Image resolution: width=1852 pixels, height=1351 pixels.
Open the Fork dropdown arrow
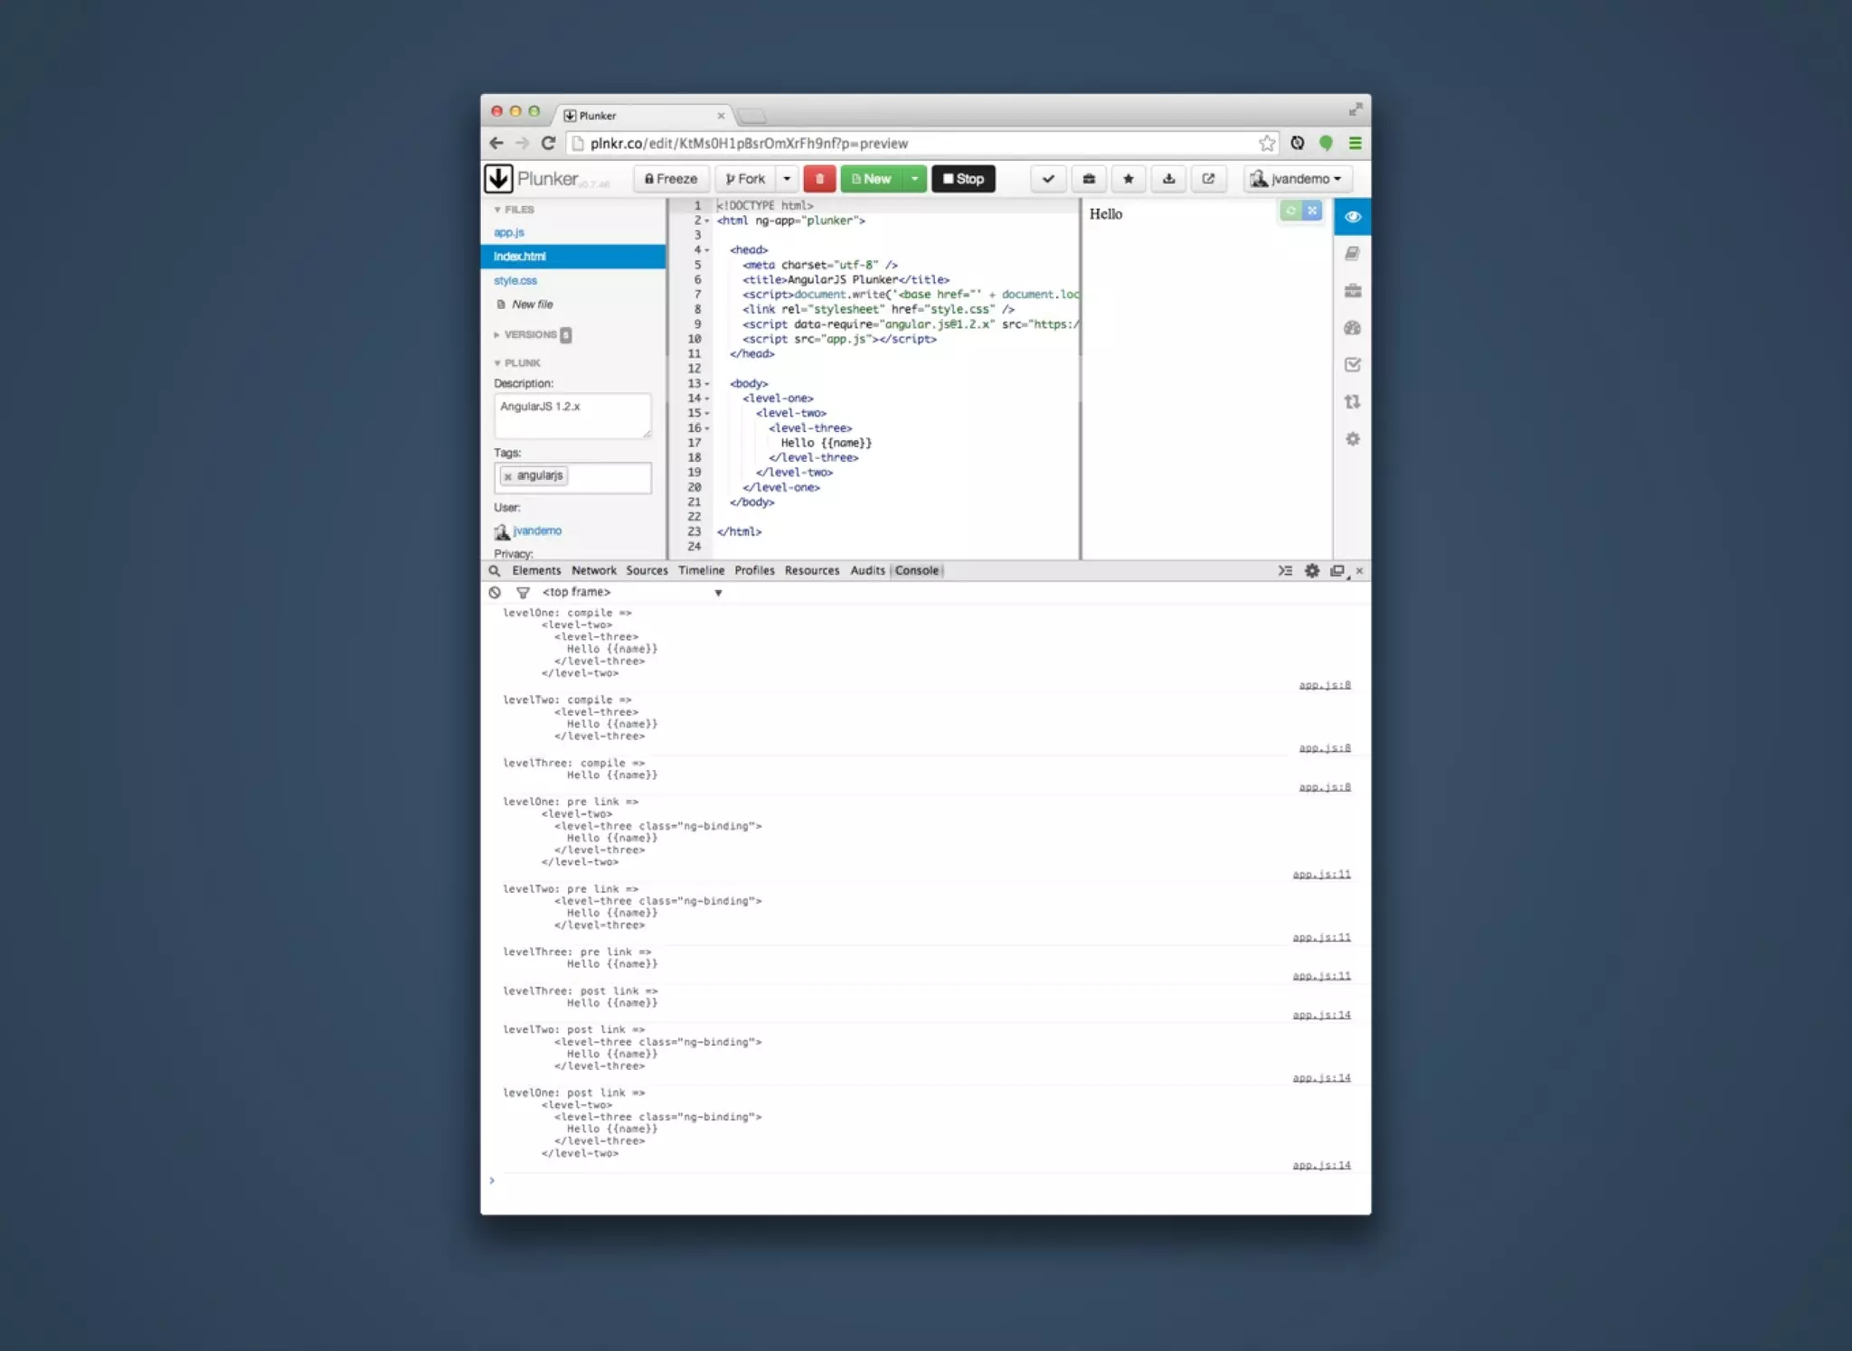[x=787, y=179]
